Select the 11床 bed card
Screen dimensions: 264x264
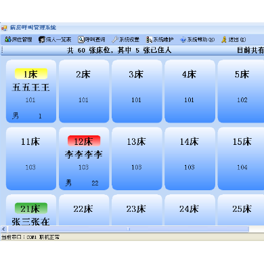pos(31,158)
